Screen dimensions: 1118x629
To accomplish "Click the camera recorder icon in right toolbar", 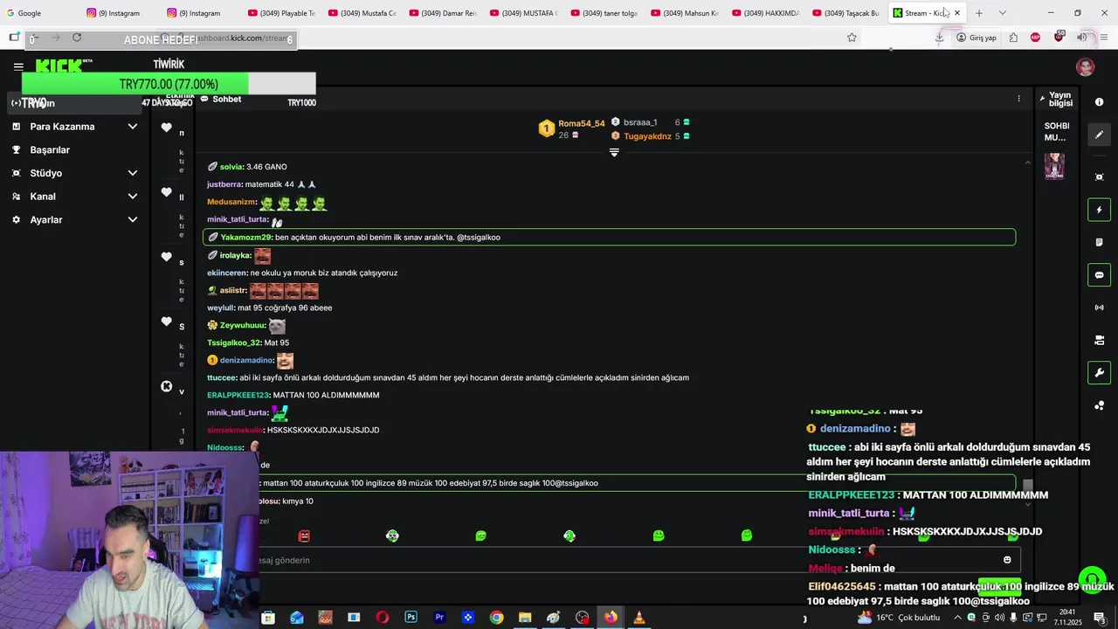I will tap(1099, 340).
